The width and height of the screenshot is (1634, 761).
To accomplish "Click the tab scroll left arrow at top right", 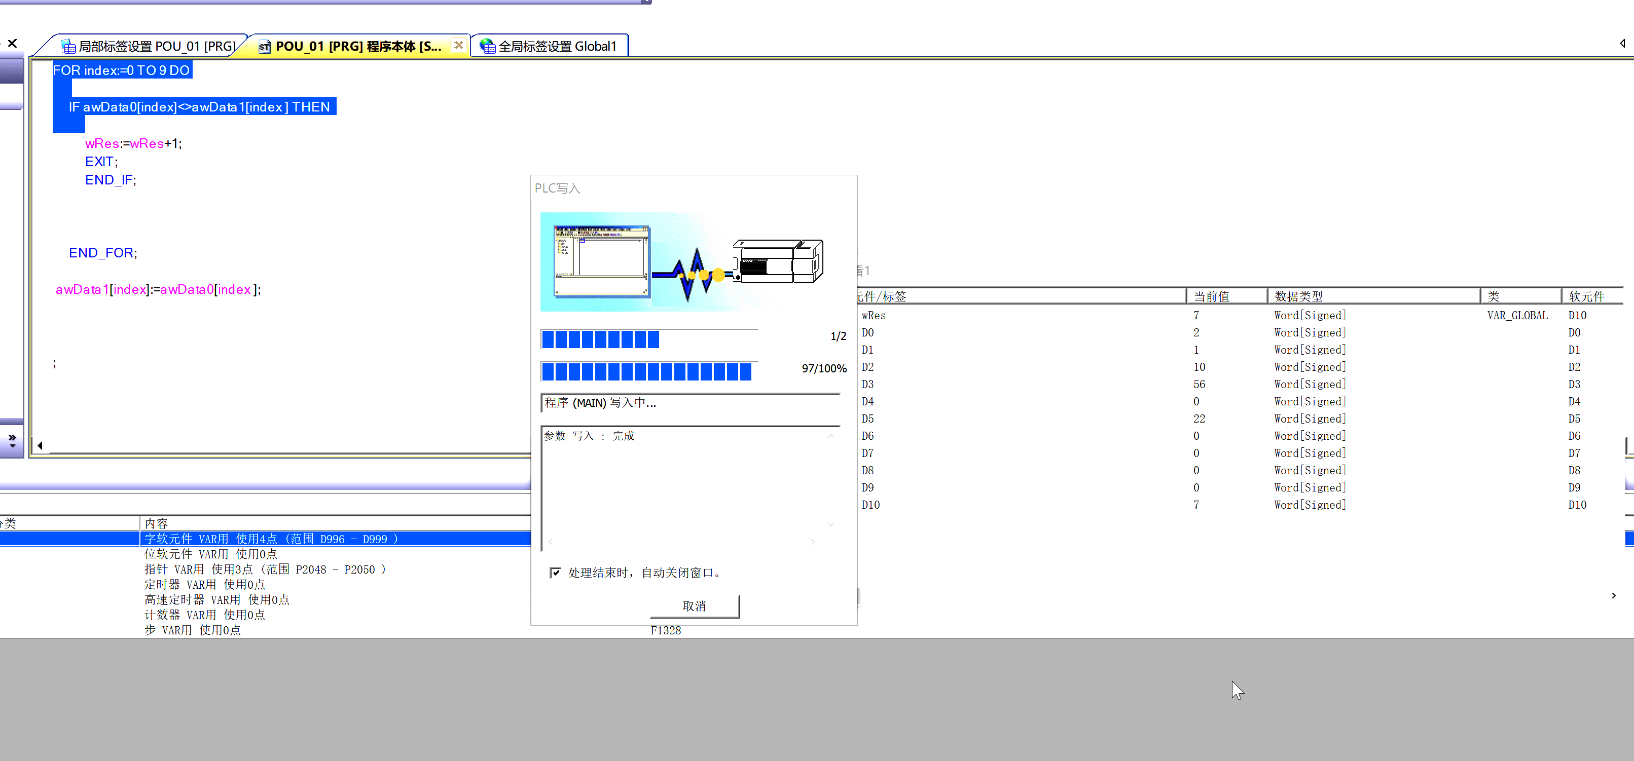I will (1622, 43).
